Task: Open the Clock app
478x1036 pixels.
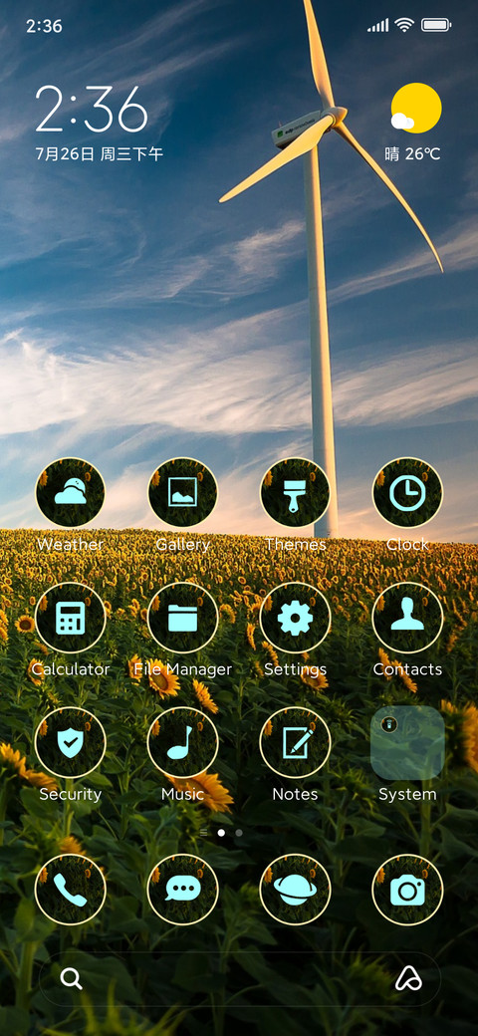Action: [x=407, y=493]
